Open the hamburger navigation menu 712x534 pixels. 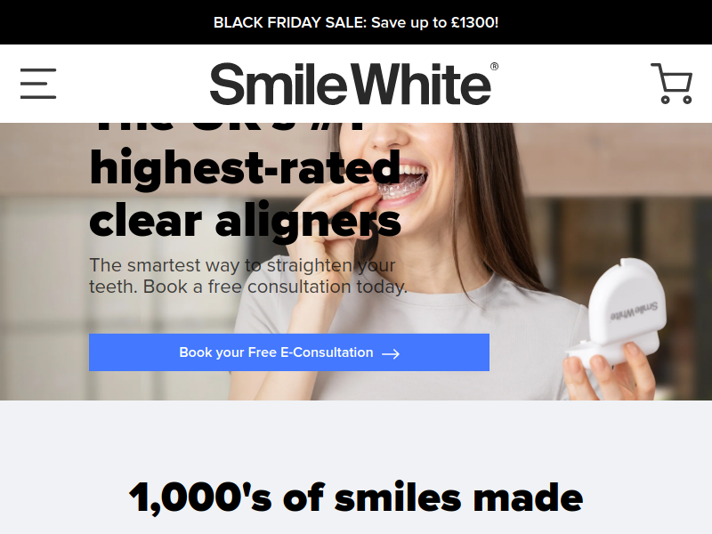(38, 84)
